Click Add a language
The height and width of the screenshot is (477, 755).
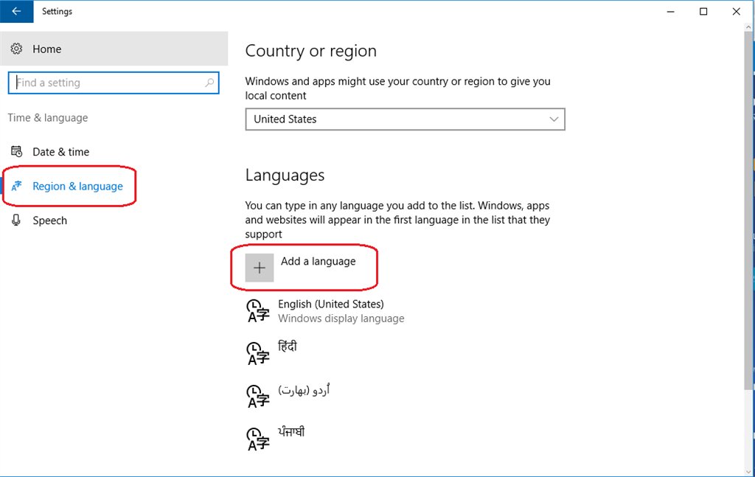tap(317, 261)
